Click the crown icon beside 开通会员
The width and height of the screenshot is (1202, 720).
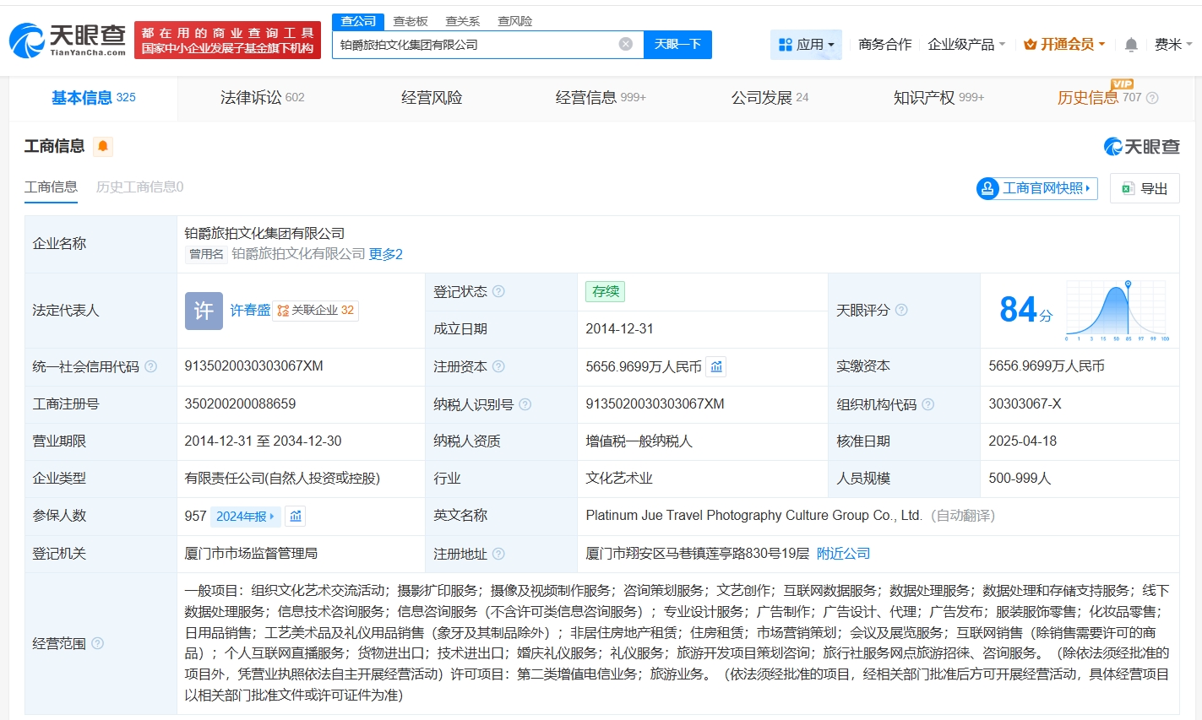(x=1029, y=44)
